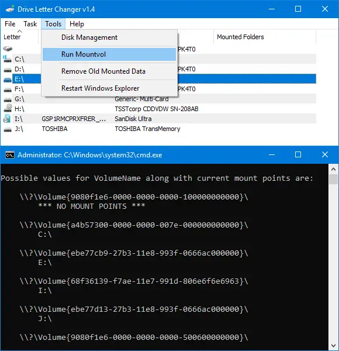Screen dimensions: 339x351
Task: Click the D:\ drive icon
Action: tap(8, 70)
